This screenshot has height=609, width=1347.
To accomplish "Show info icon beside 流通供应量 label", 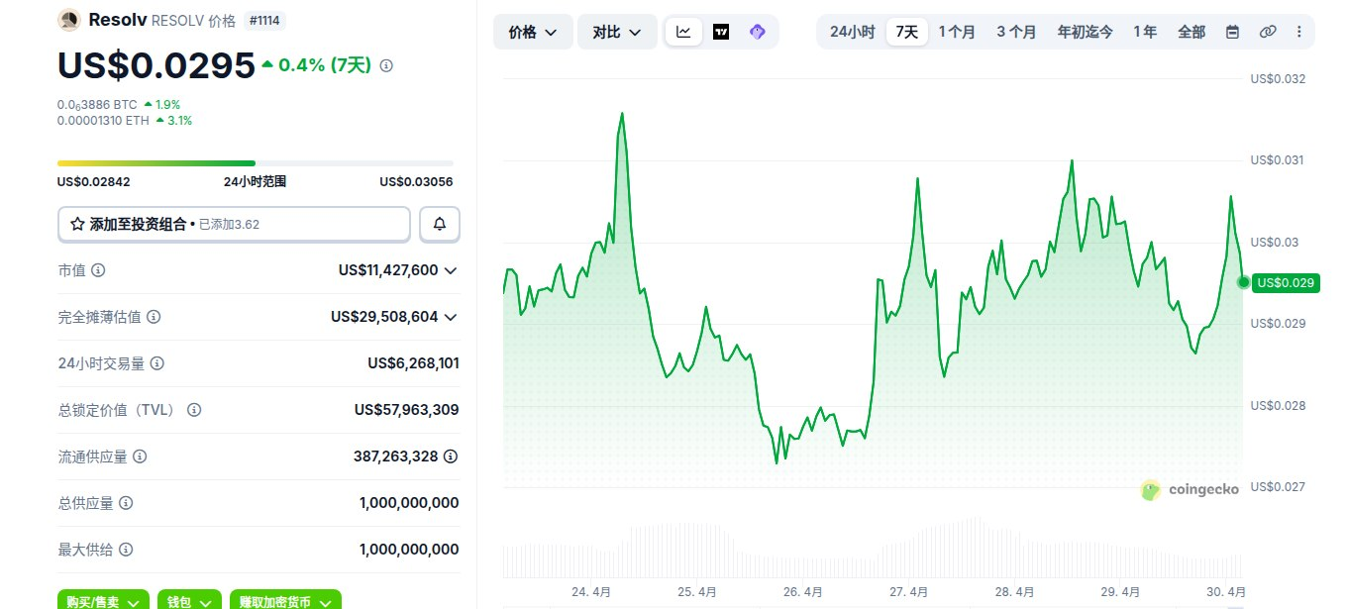I will (140, 457).
